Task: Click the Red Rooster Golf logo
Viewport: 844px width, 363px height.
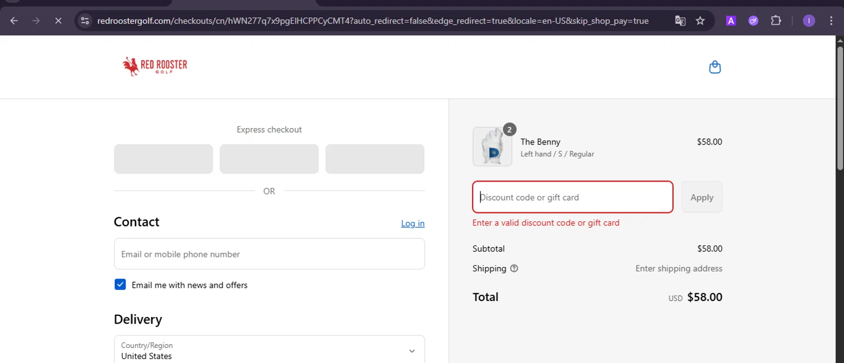Action: [x=155, y=66]
